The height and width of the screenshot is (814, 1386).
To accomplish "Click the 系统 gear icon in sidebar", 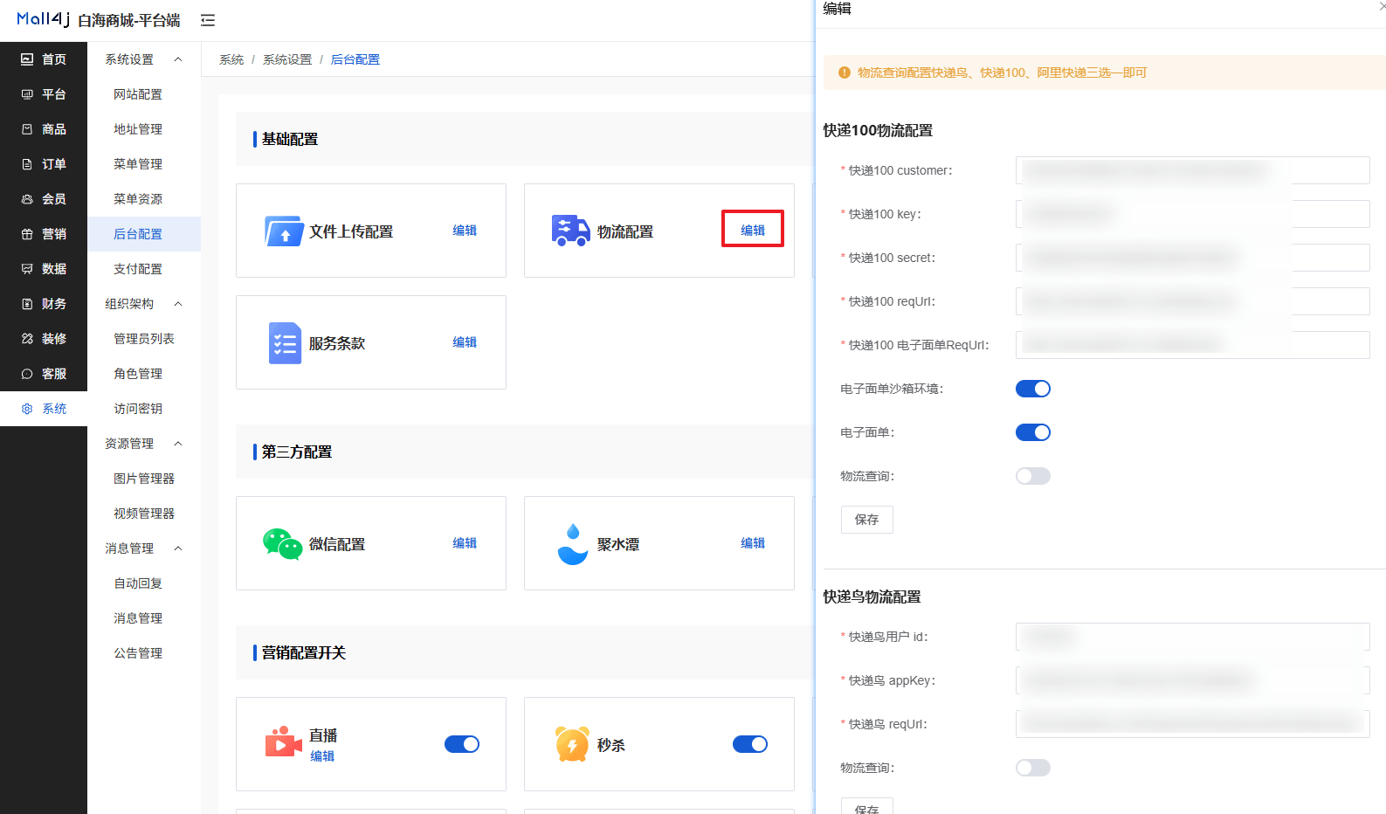I will click(x=27, y=409).
